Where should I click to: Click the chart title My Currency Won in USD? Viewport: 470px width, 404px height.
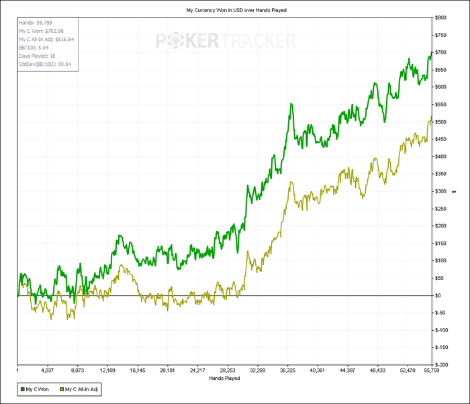tap(236, 10)
